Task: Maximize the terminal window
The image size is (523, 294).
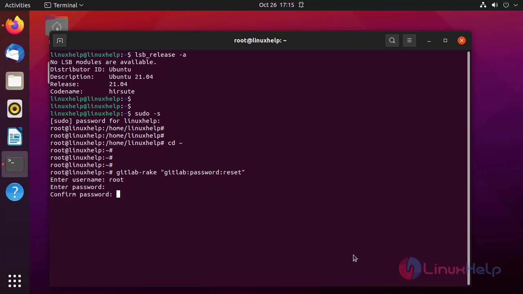Action: tap(445, 40)
